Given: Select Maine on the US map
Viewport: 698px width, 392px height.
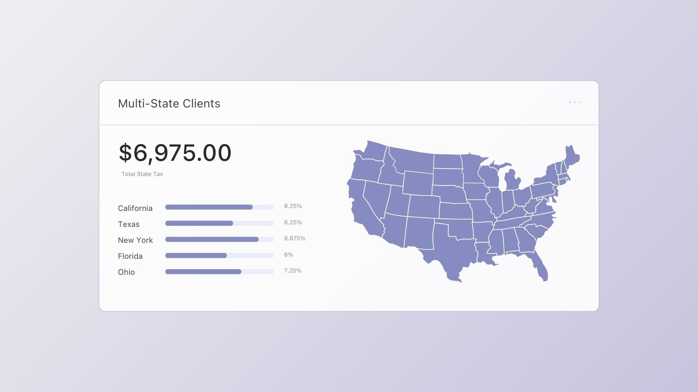Looking at the screenshot, I should (x=571, y=157).
